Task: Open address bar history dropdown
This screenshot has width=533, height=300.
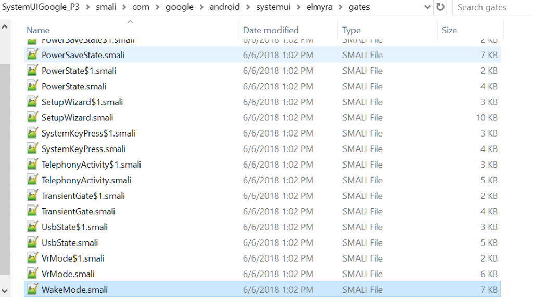Action: [x=427, y=7]
